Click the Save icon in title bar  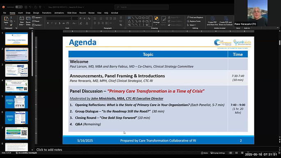click(26, 7)
